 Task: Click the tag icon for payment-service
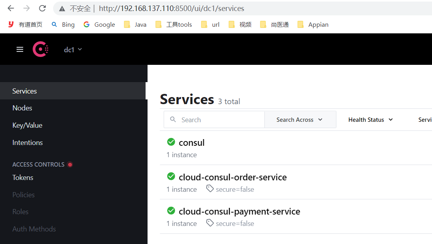point(210,223)
